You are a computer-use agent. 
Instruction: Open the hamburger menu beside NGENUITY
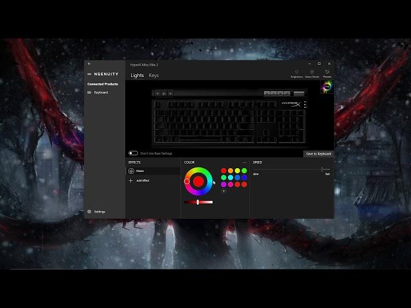pos(89,74)
